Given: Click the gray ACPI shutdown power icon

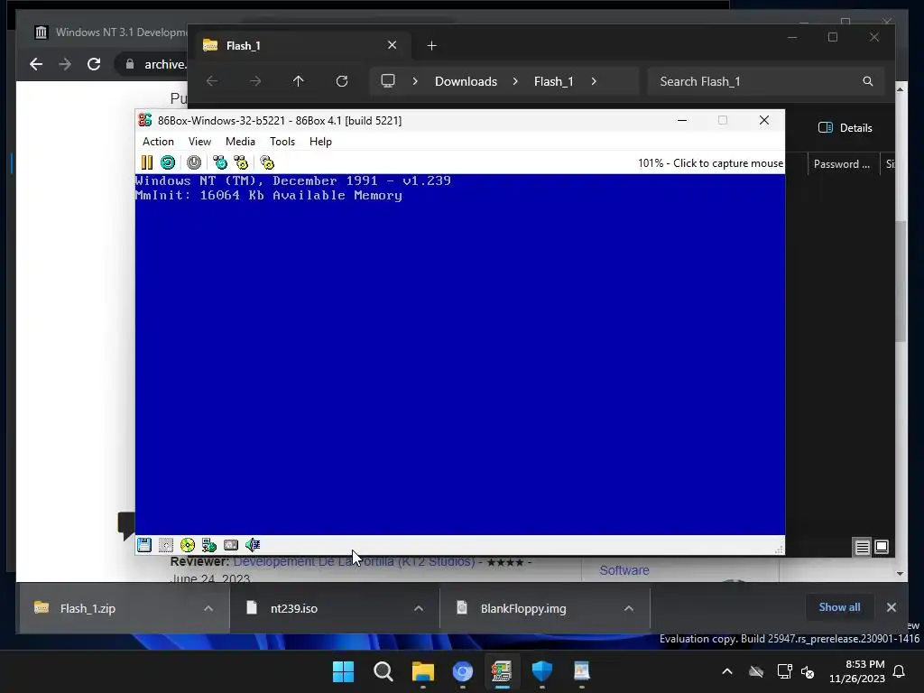Looking at the screenshot, I should [x=194, y=162].
